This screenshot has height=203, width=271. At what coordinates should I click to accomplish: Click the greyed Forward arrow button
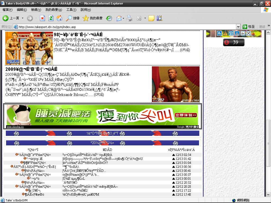coord(30,18)
